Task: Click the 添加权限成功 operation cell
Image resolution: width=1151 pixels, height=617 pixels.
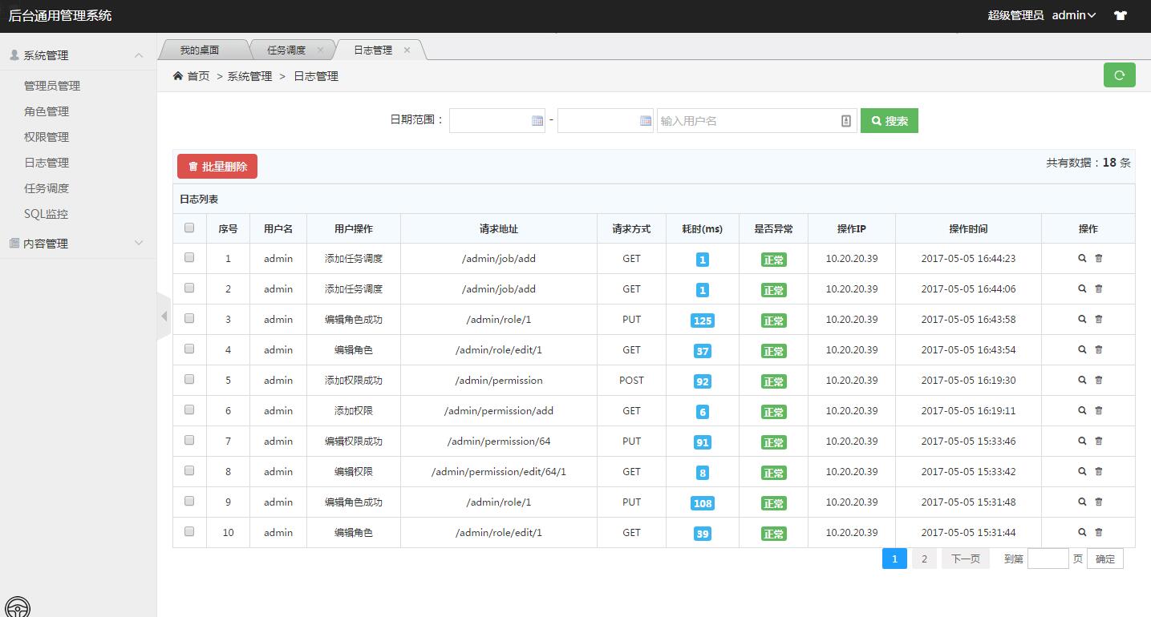Action: click(354, 380)
